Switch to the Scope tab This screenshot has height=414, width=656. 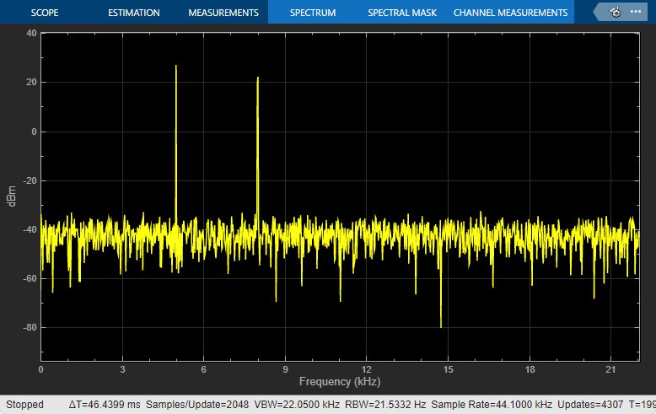(45, 13)
